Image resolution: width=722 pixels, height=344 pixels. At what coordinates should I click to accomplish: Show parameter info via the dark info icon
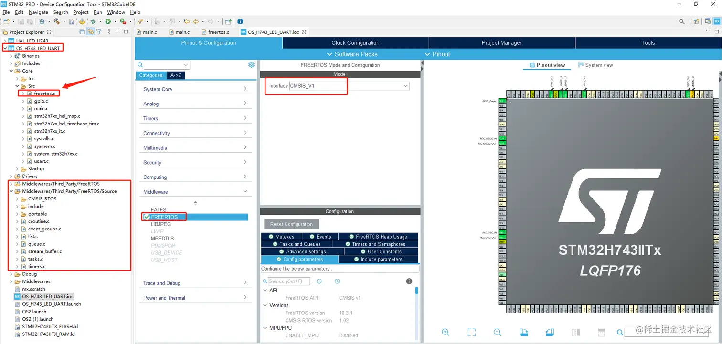[409, 281]
